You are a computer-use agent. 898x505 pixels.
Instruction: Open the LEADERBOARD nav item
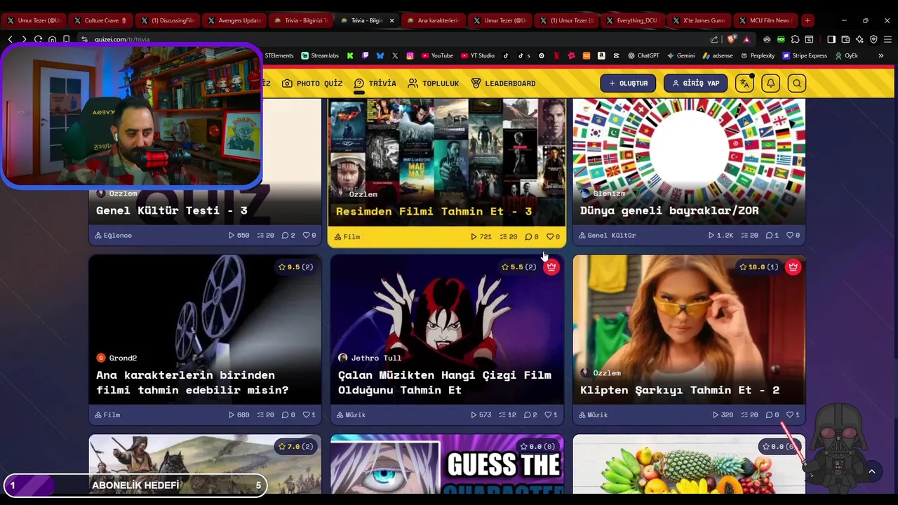pos(503,83)
